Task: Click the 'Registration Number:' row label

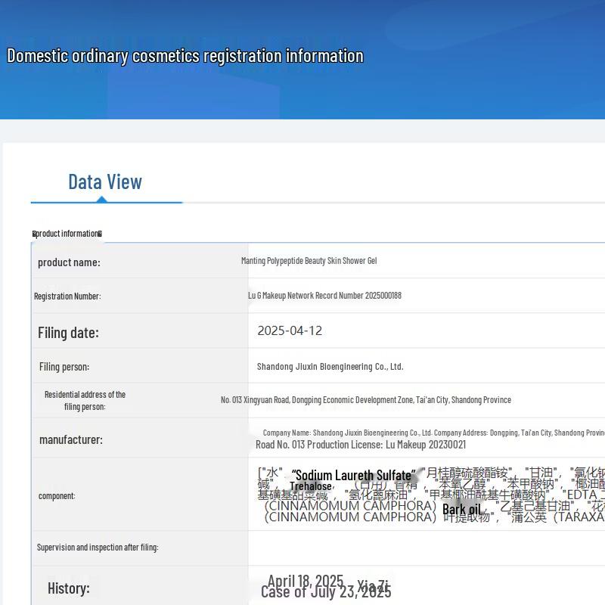Action: (67, 296)
